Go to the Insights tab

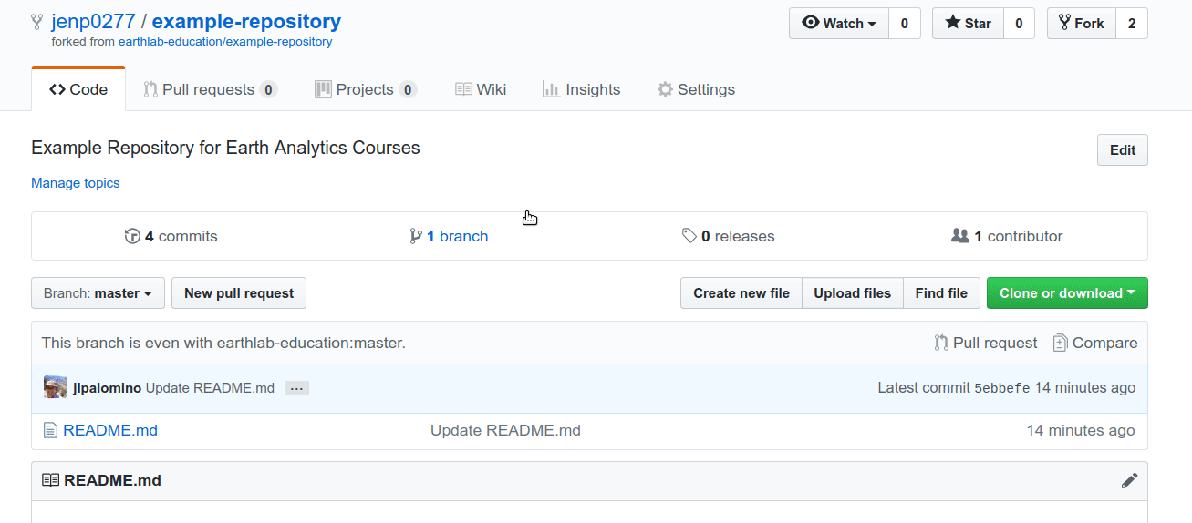[581, 89]
